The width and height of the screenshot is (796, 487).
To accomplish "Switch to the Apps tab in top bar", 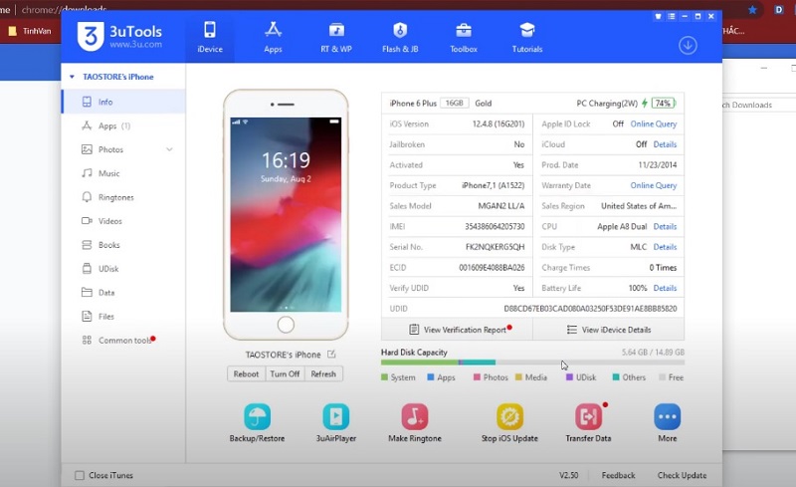I will 273,37.
